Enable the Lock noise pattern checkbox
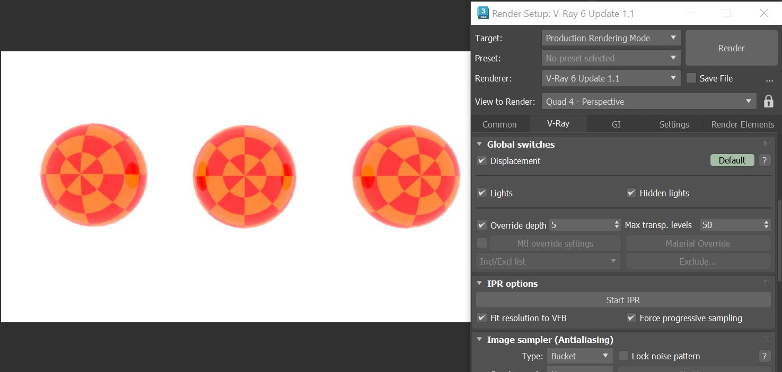Viewport: 782px width, 372px height. (x=623, y=356)
